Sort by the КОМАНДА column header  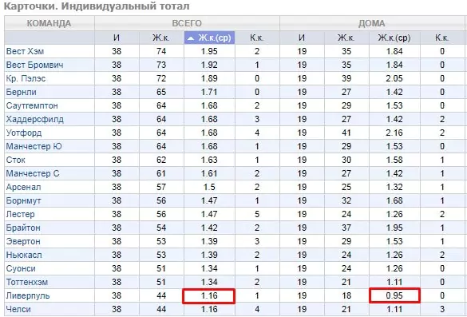tap(49, 23)
